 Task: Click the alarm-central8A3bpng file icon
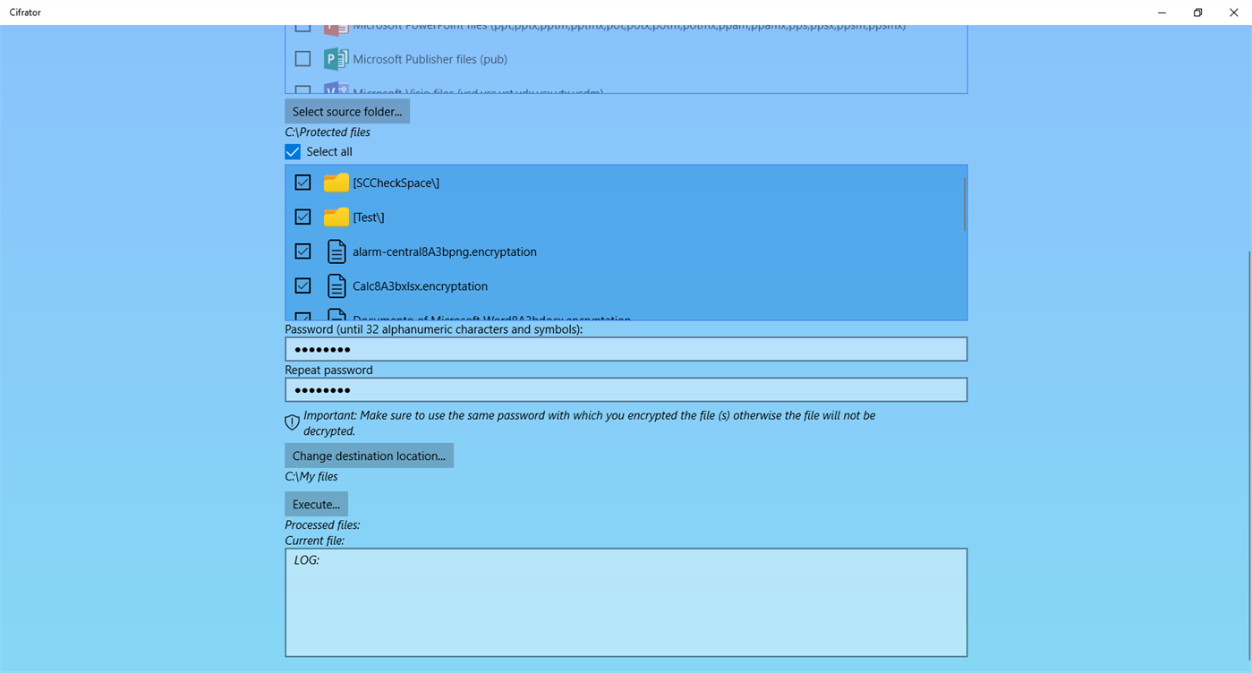tap(336, 251)
